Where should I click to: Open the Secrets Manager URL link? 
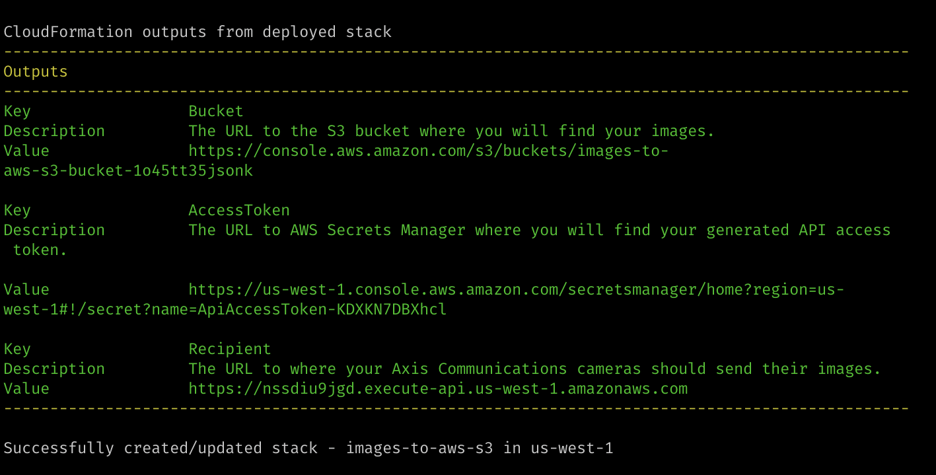(516, 290)
